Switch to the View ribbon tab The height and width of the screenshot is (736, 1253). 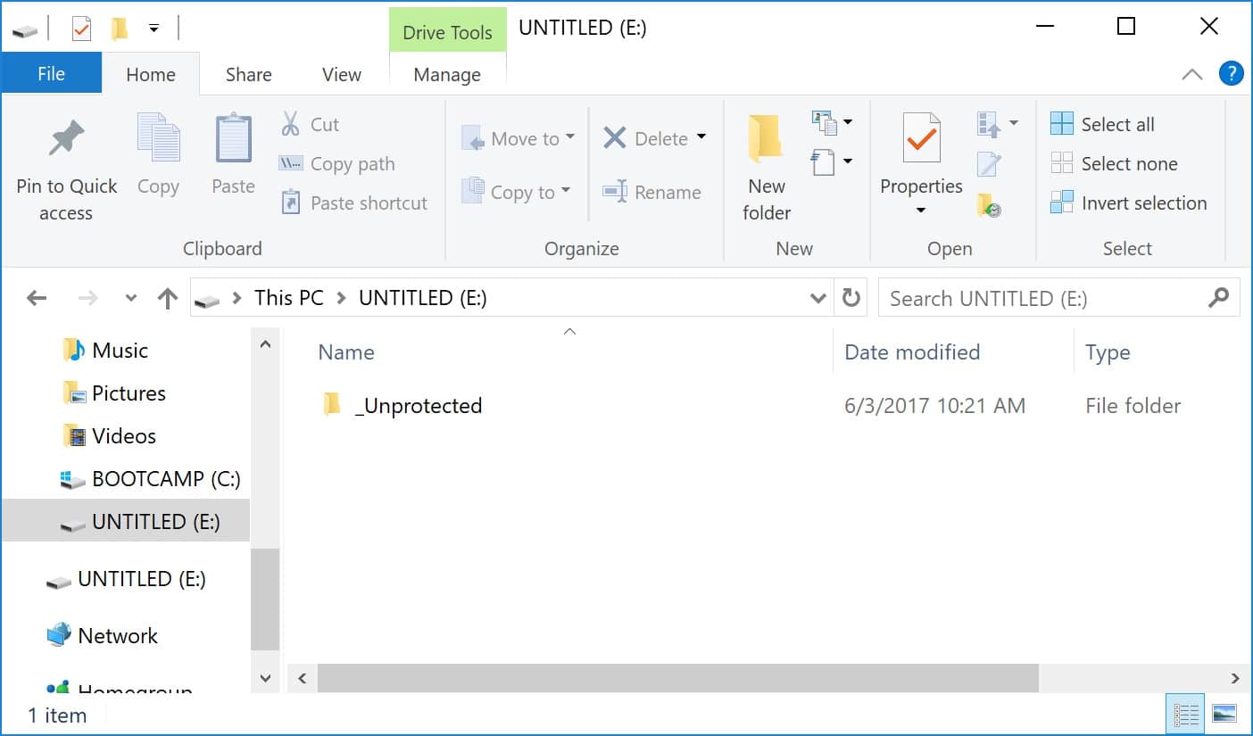pos(341,75)
